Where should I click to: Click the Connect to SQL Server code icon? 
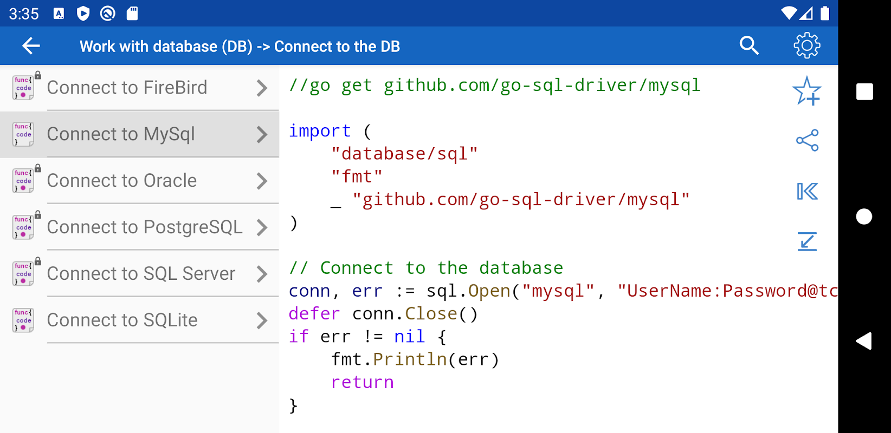point(24,273)
